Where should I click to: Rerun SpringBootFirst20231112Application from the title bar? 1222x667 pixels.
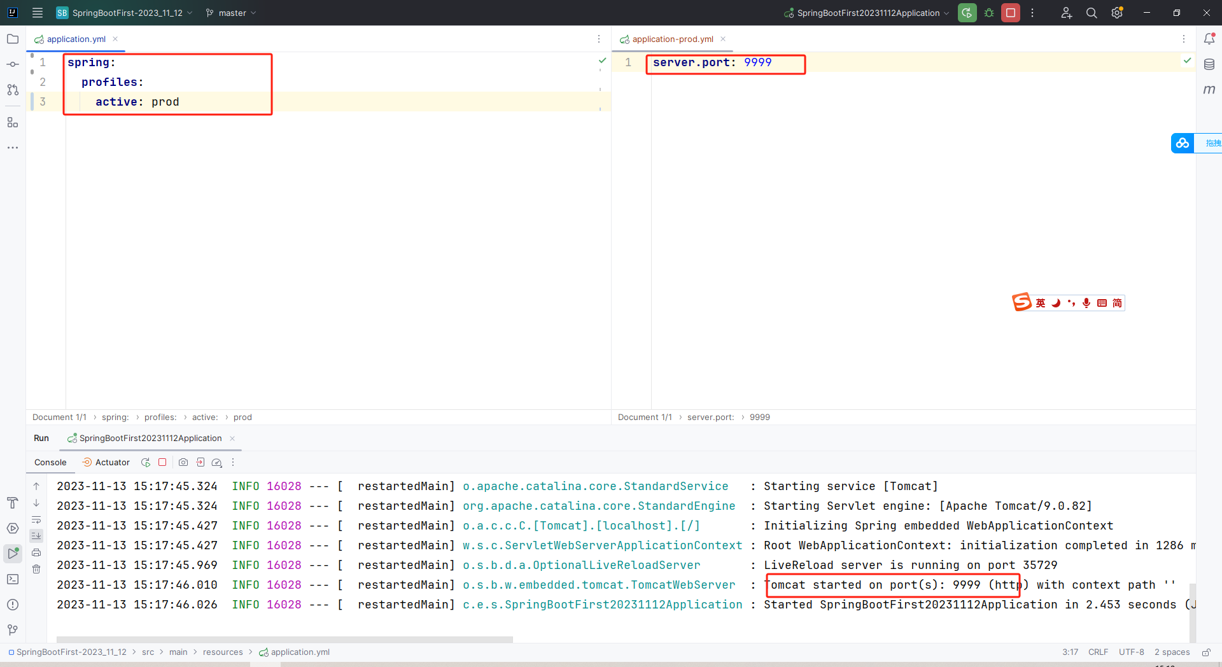(x=967, y=13)
